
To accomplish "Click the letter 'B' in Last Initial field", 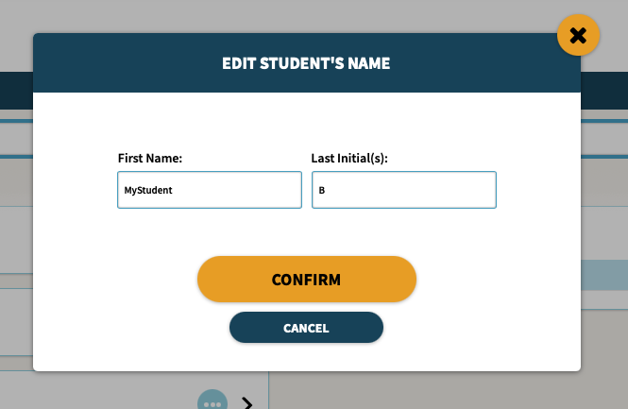I will click(322, 190).
